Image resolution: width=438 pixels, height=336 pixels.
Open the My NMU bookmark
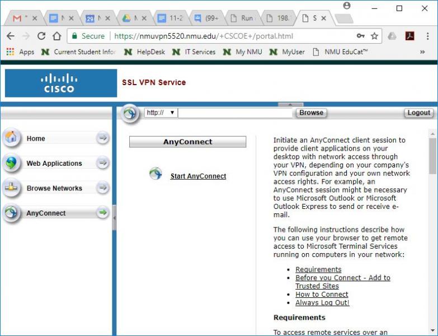(x=242, y=52)
